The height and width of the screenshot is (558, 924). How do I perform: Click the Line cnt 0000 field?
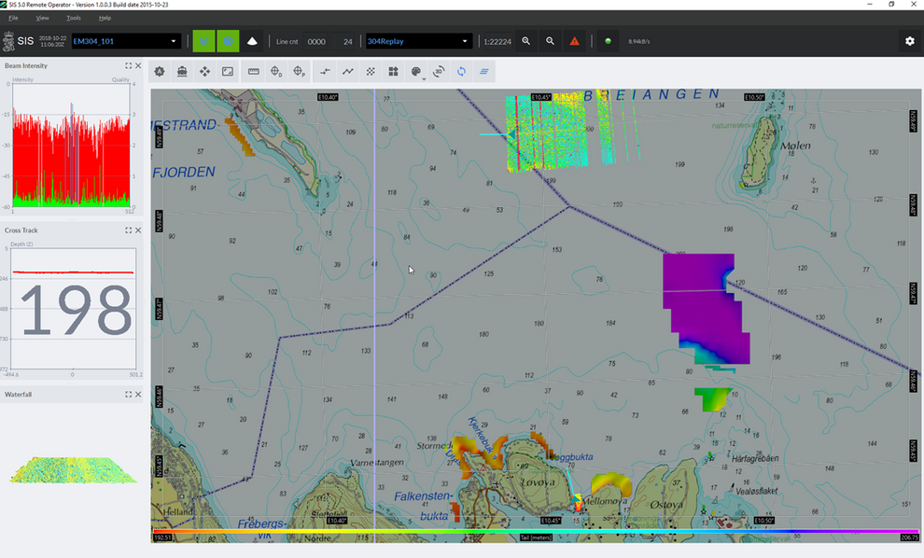click(x=316, y=41)
